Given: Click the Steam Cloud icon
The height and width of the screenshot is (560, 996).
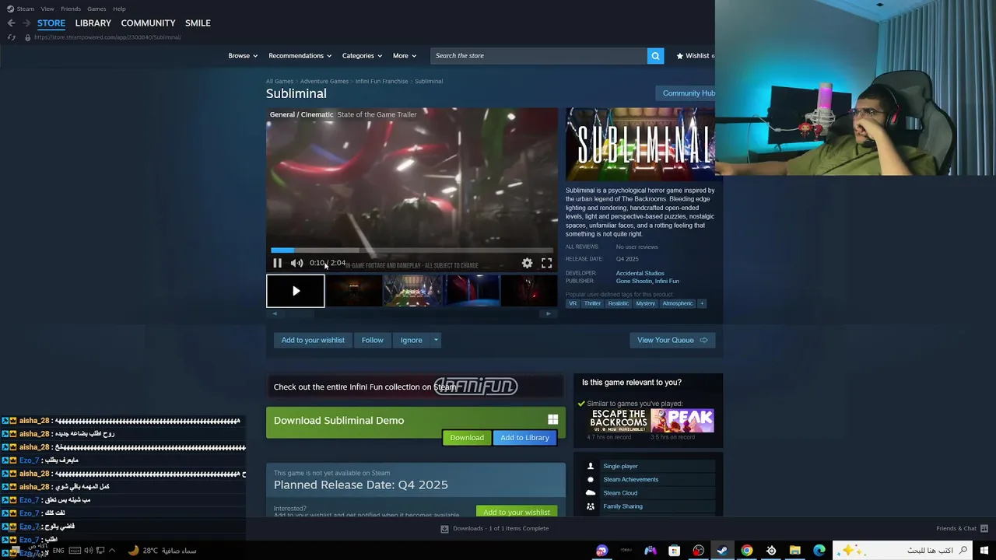Looking at the screenshot, I should pyautogui.click(x=591, y=493).
